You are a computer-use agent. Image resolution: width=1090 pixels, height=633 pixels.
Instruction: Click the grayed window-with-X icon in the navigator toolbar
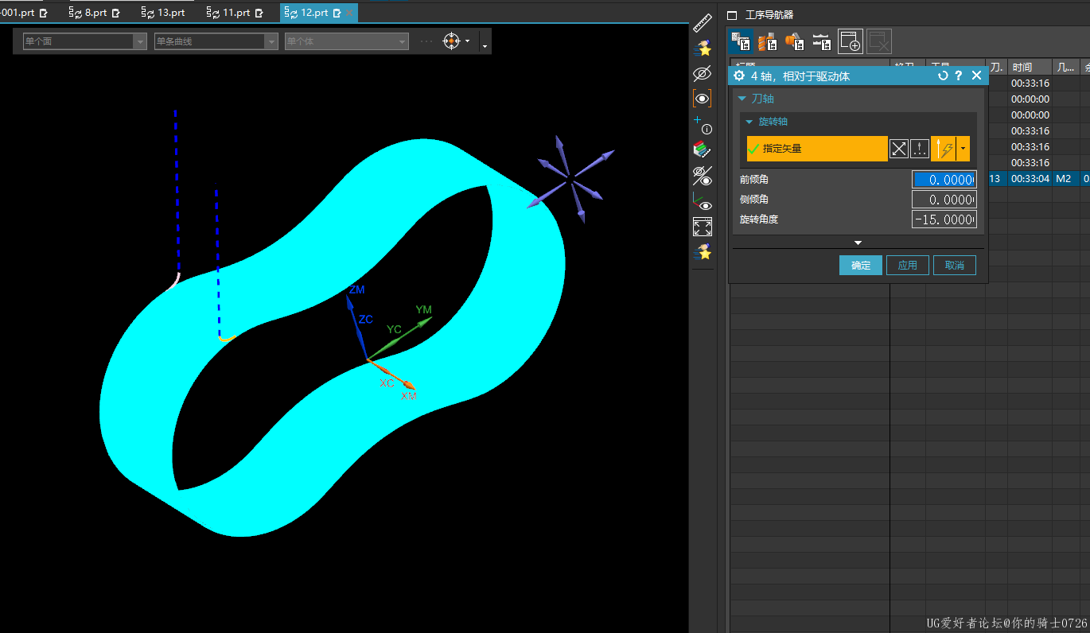(879, 41)
